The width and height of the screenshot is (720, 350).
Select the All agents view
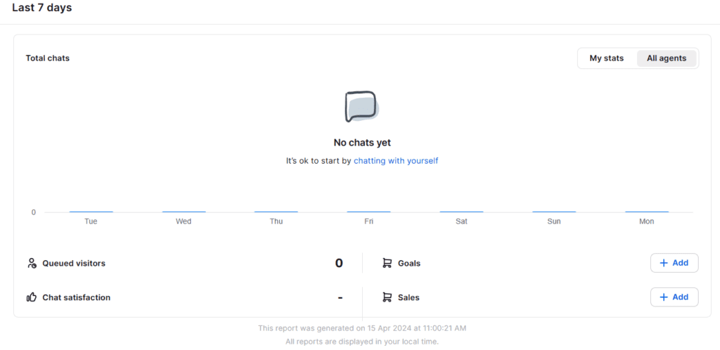coord(666,58)
